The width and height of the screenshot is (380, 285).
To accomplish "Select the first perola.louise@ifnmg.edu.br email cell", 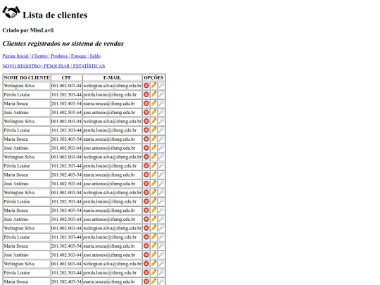I will [x=112, y=95].
